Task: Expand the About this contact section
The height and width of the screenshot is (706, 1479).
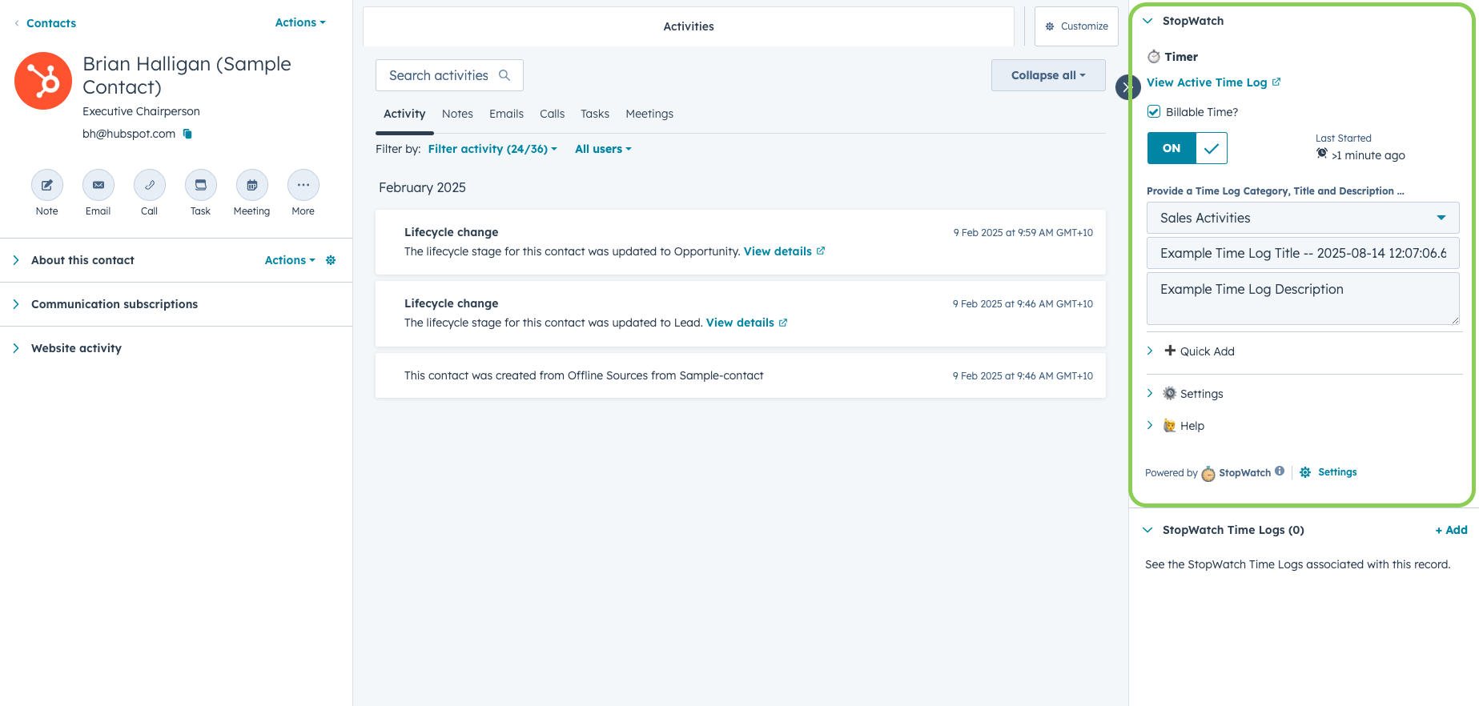Action: pyautogui.click(x=16, y=260)
